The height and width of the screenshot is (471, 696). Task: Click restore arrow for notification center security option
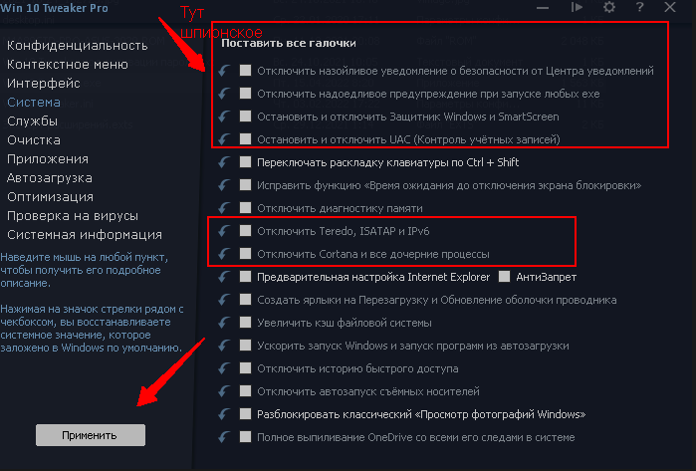[225, 71]
